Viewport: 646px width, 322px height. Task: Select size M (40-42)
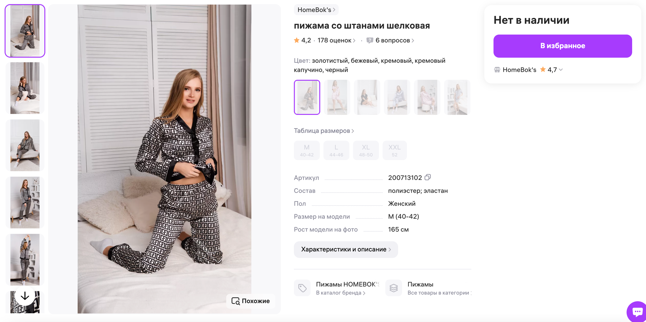tap(307, 150)
